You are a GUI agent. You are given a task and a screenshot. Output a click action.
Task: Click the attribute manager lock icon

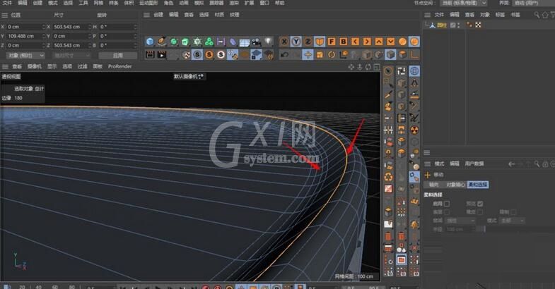click(545, 164)
